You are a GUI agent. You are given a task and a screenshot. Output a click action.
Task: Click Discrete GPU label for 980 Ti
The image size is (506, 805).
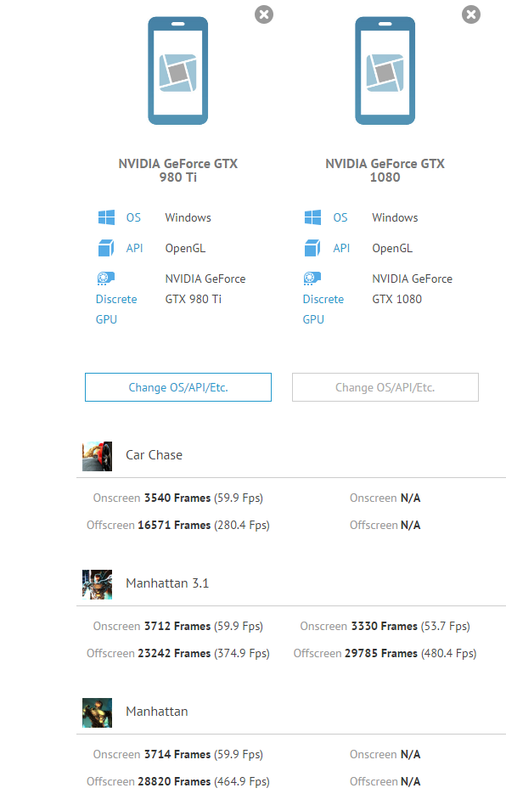[x=116, y=309]
